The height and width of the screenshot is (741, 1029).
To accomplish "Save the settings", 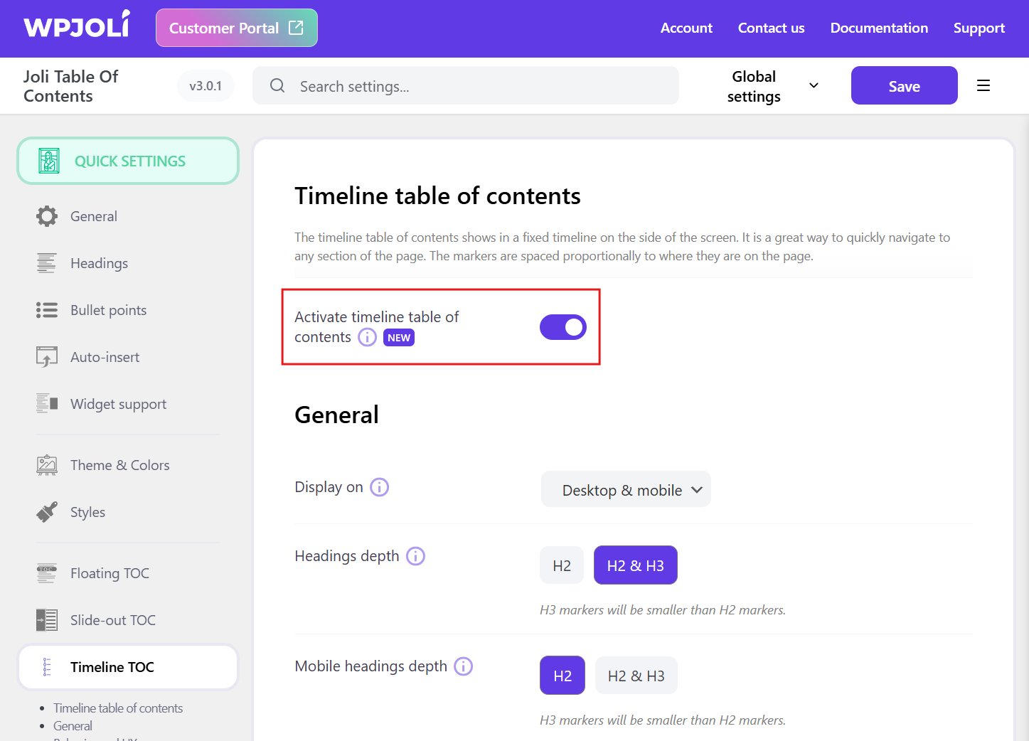I will 904,86.
